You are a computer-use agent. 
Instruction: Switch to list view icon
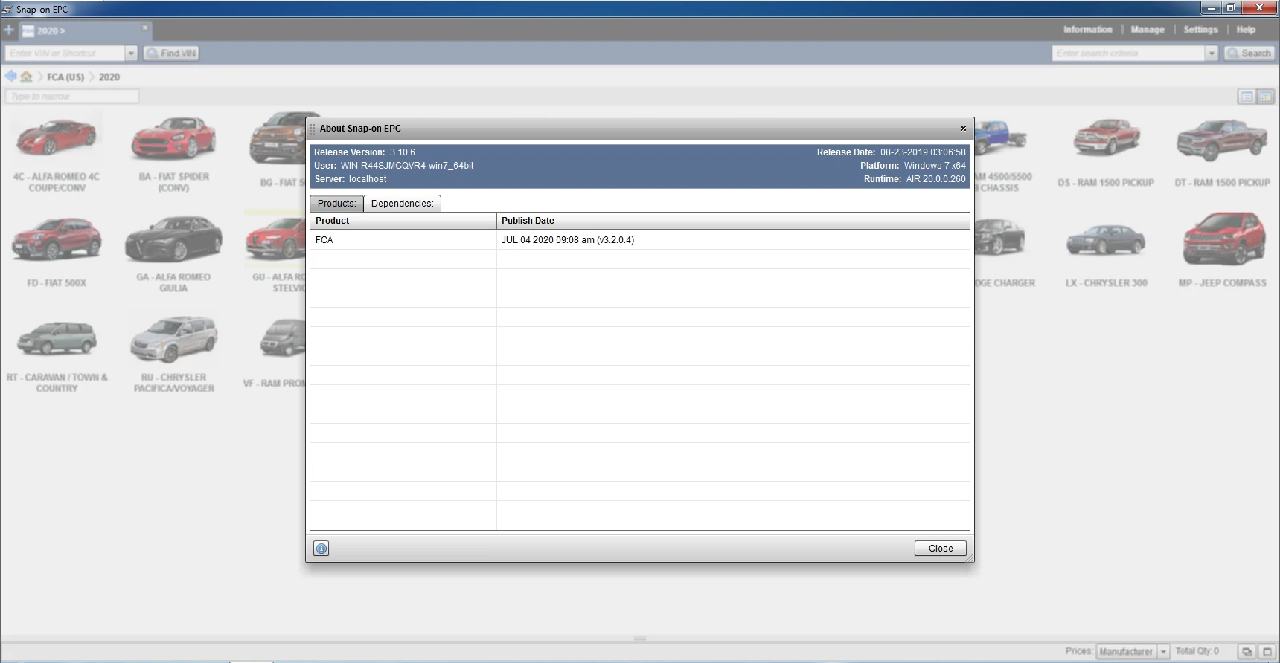pyautogui.click(x=1247, y=97)
